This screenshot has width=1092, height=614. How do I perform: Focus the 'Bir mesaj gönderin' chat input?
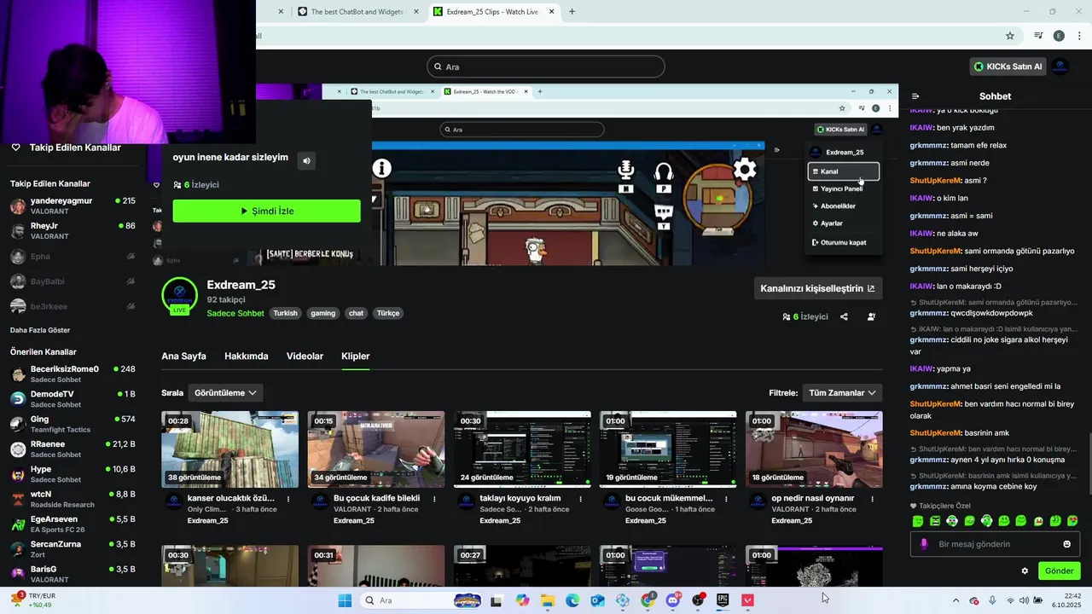995,544
